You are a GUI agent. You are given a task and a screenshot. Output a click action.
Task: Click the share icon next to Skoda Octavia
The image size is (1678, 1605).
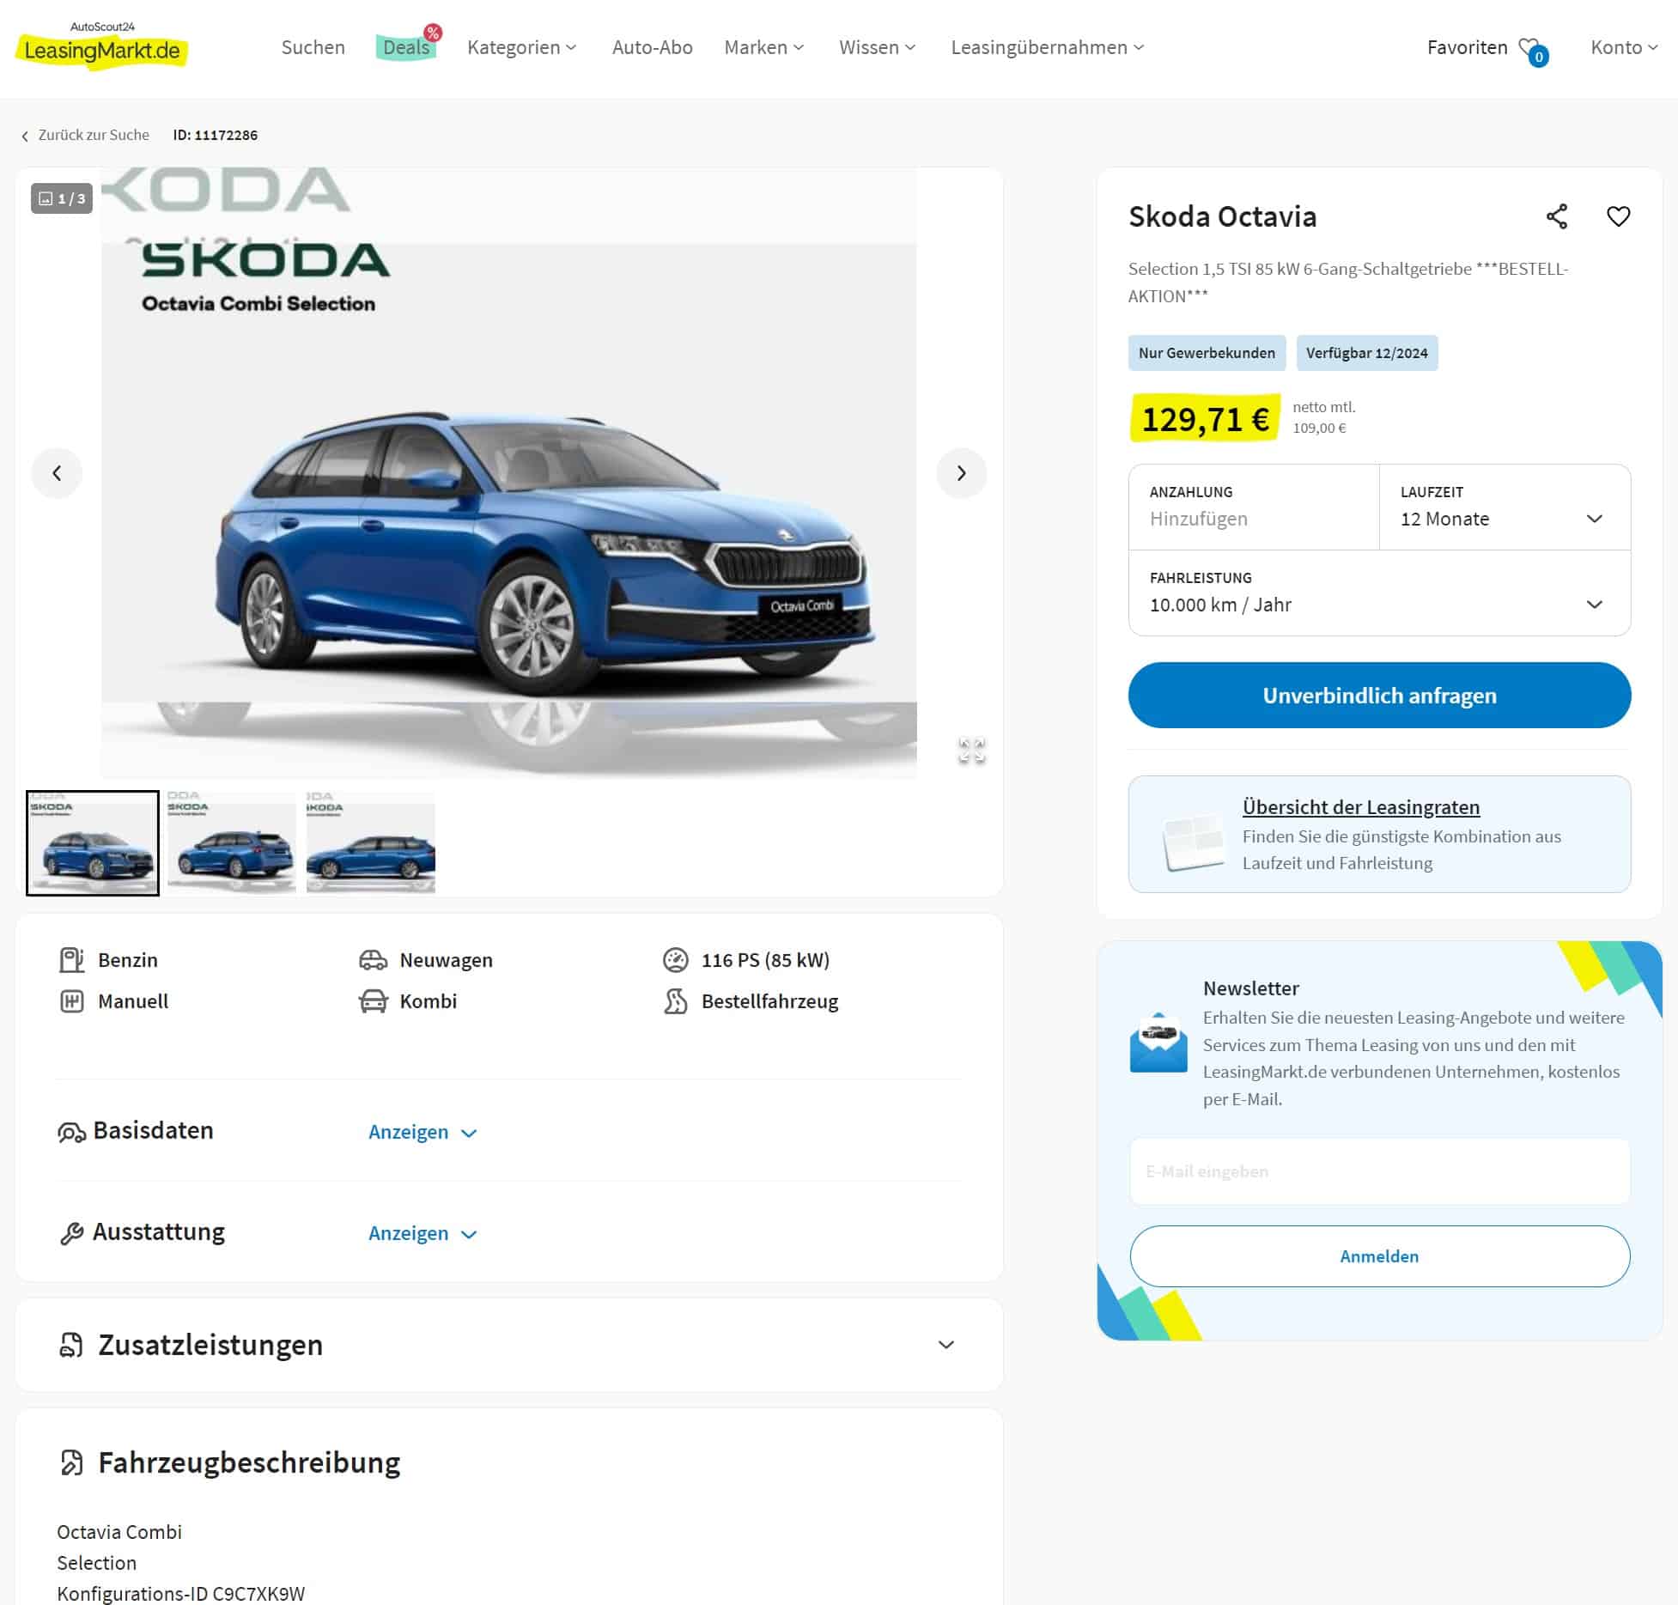tap(1556, 216)
